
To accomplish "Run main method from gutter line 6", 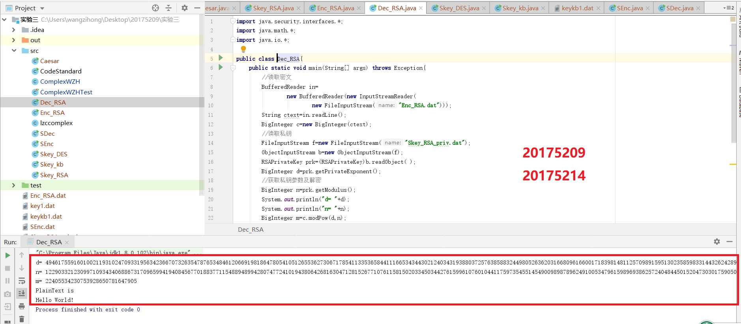I will tap(221, 67).
